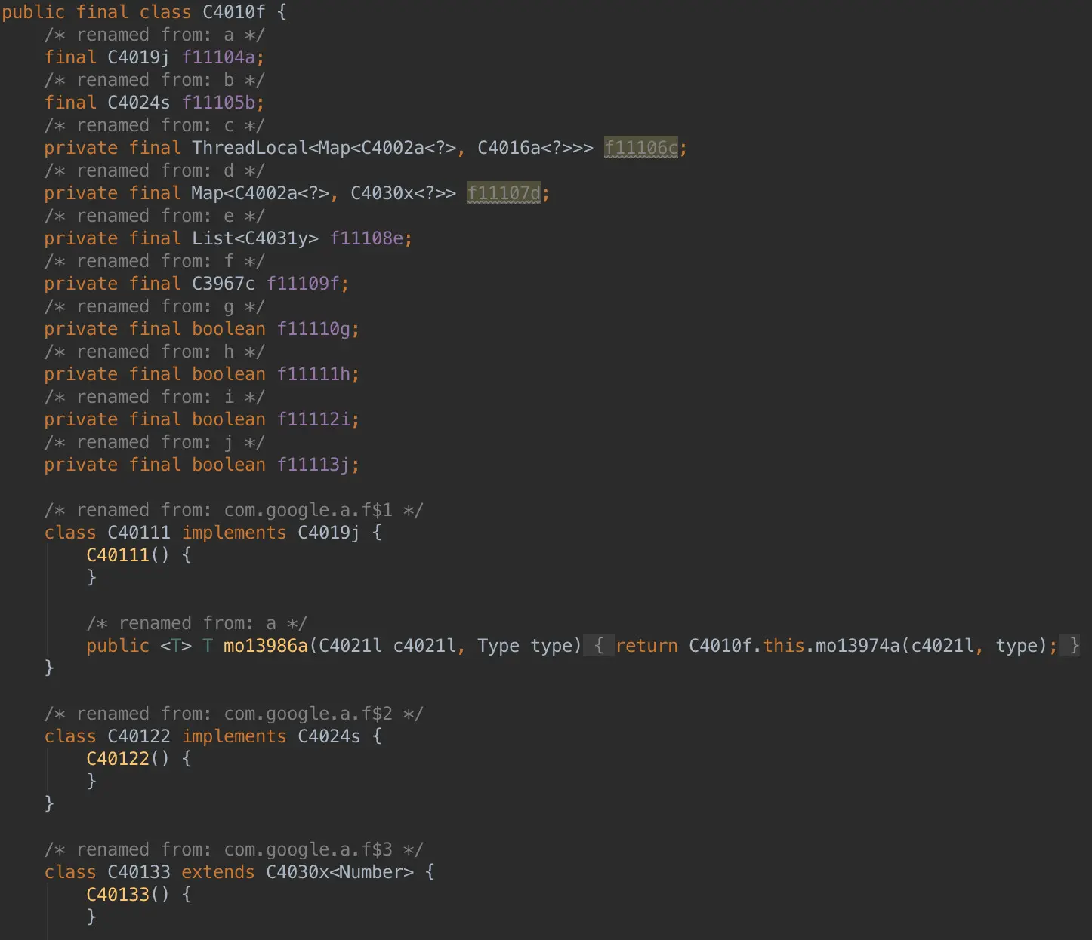This screenshot has height=940, width=1092.
Task: Click C40133() constructor
Action: [128, 895]
